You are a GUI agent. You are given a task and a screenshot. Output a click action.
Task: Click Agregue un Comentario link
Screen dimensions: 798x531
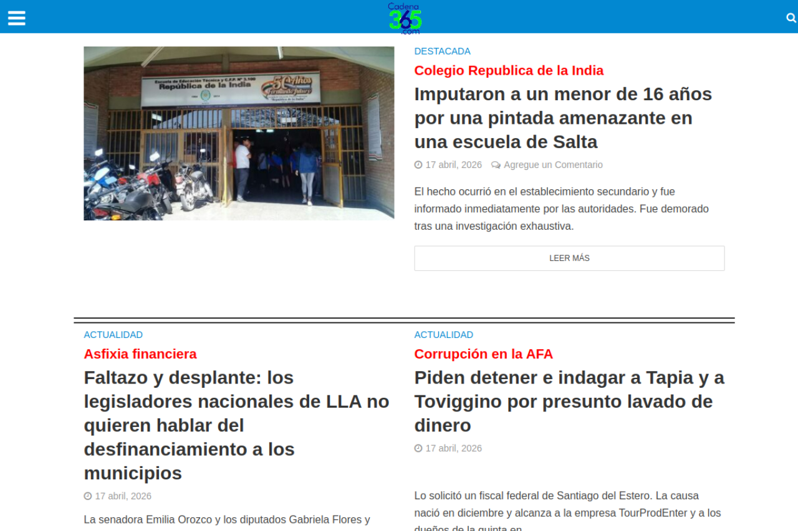click(553, 165)
